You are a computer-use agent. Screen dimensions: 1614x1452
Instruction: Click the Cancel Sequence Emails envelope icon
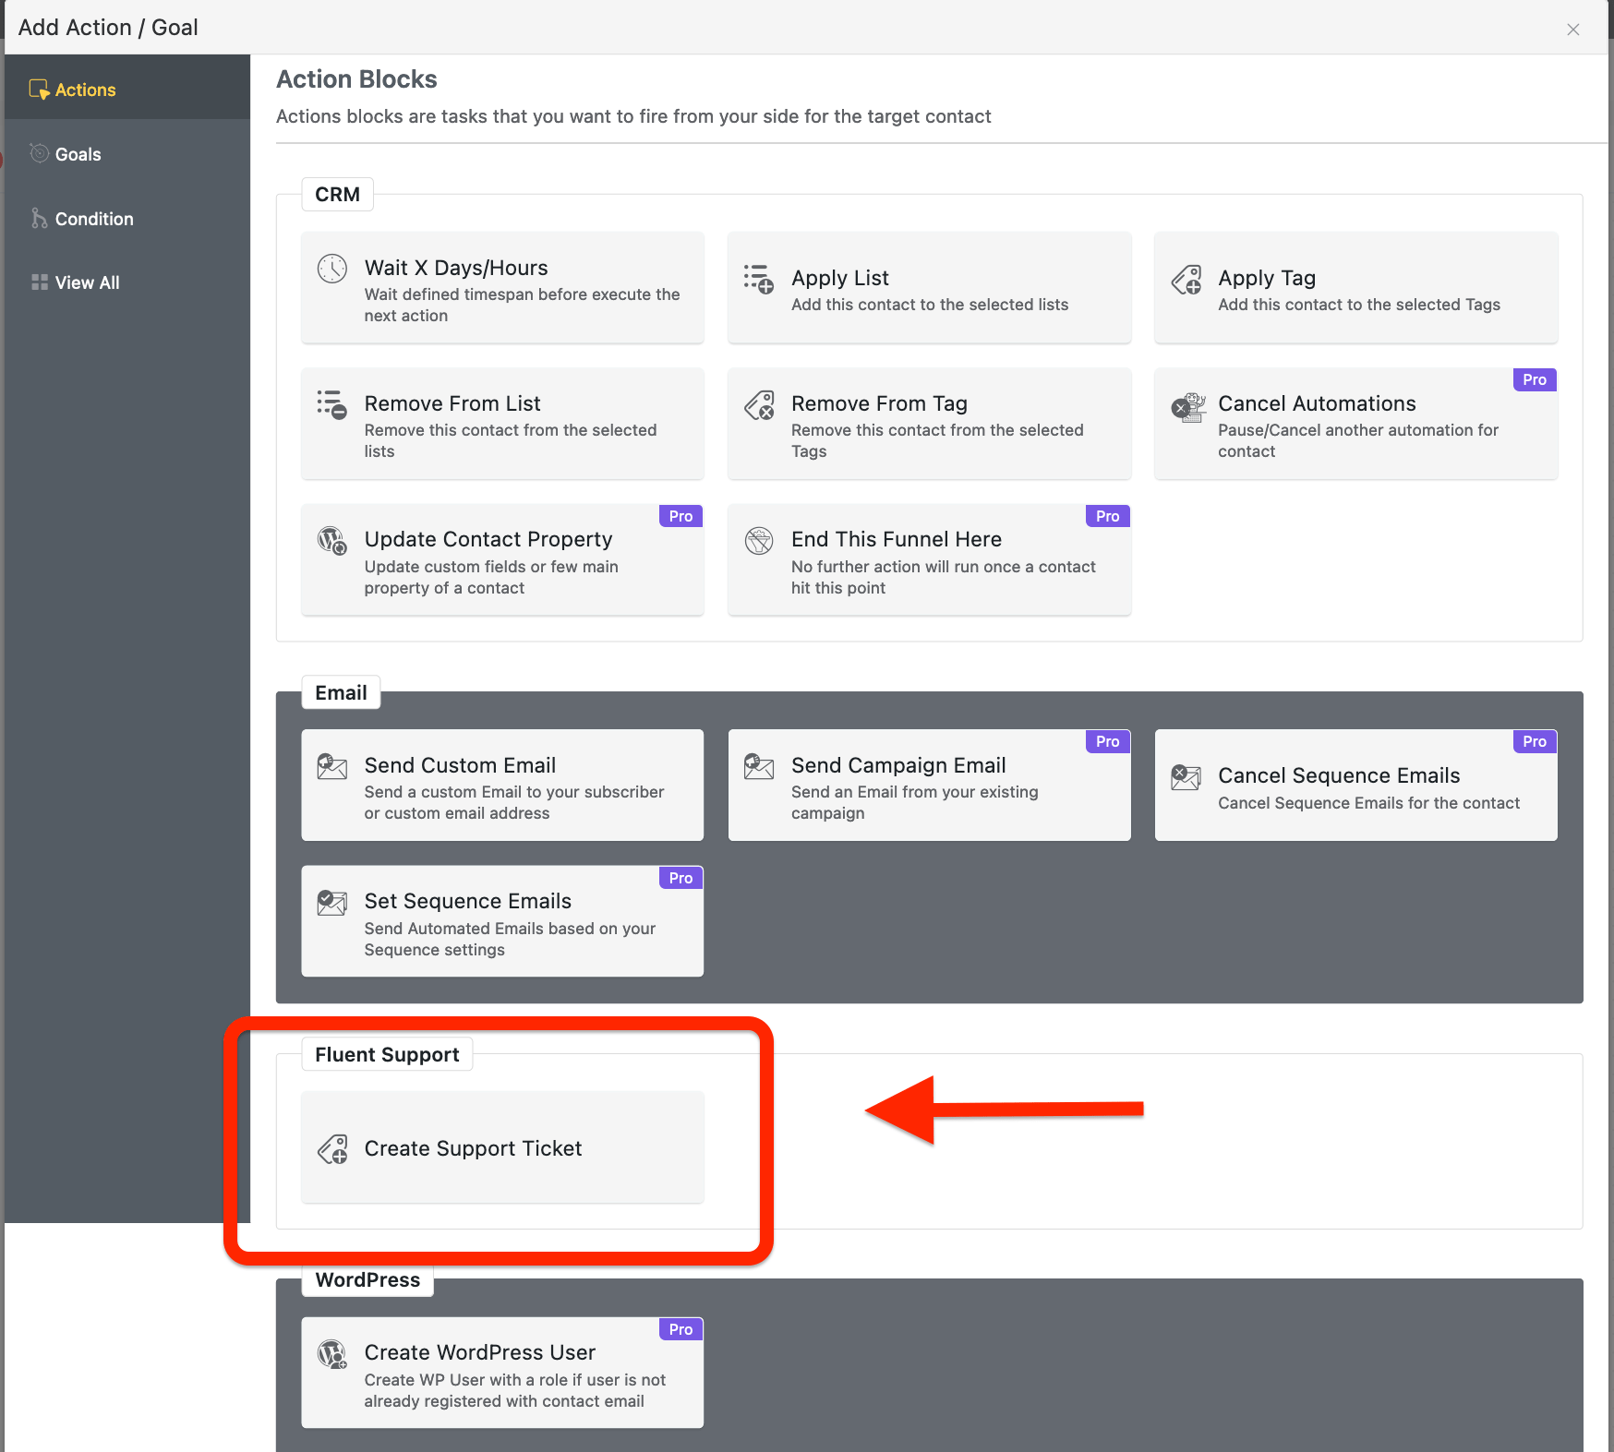[1186, 776]
